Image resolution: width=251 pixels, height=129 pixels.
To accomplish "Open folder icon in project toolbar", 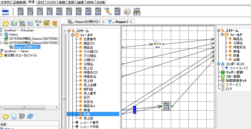I will click(x=6, y=24).
